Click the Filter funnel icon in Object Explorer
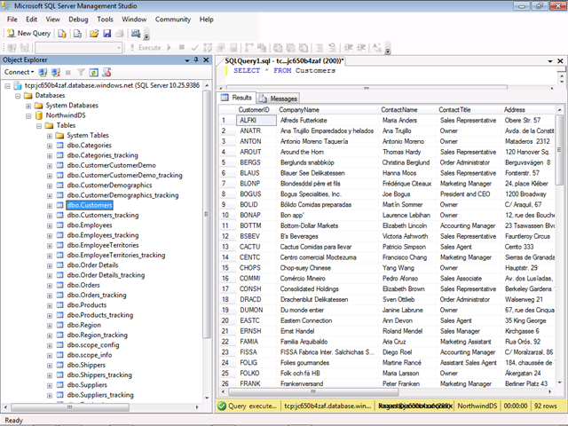568x426 pixels. (x=79, y=72)
